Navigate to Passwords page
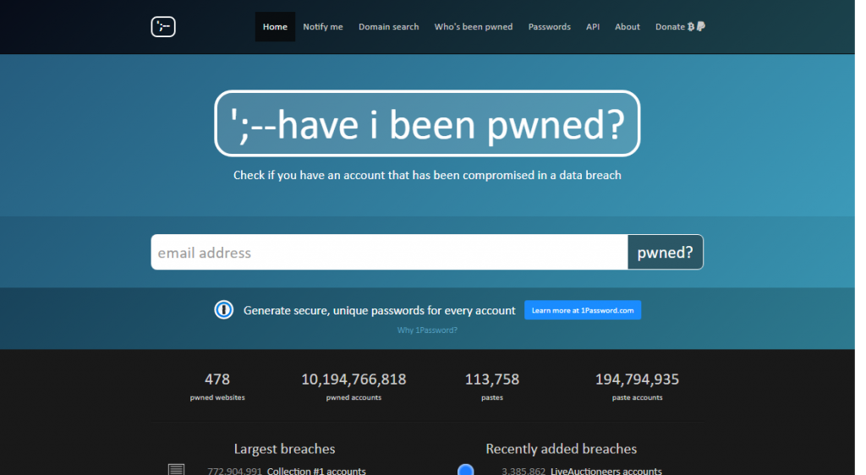 point(549,26)
